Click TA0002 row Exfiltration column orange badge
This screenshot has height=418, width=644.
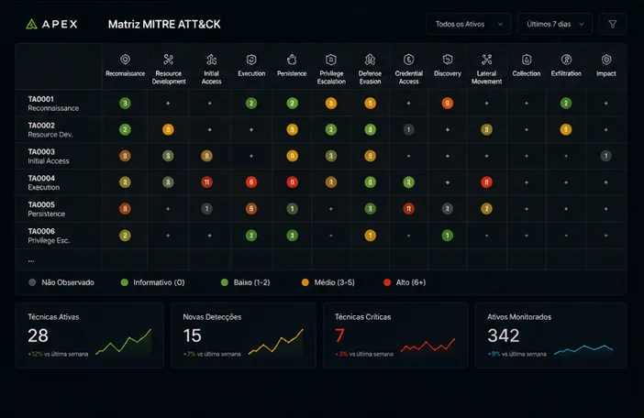coord(566,129)
